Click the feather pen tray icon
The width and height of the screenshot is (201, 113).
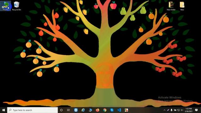click(168, 110)
